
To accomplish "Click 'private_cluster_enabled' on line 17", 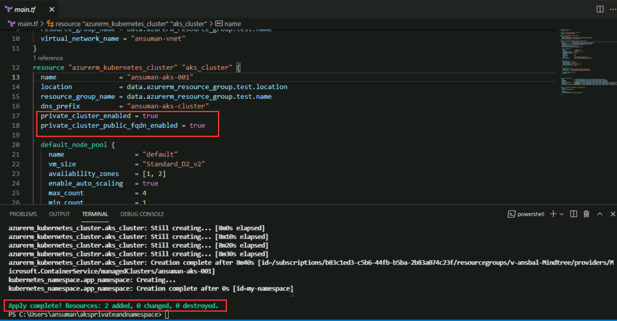I will click(86, 116).
